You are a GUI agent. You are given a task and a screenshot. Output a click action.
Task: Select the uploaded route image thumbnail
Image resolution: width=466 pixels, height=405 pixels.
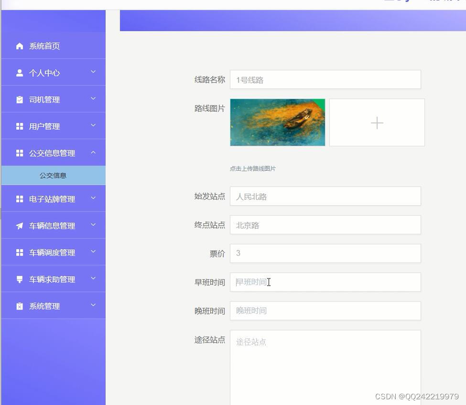[277, 122]
